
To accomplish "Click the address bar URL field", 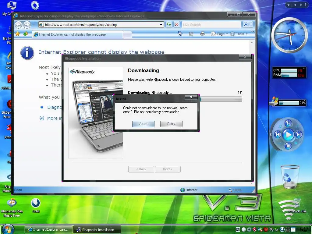I will pos(101,25).
